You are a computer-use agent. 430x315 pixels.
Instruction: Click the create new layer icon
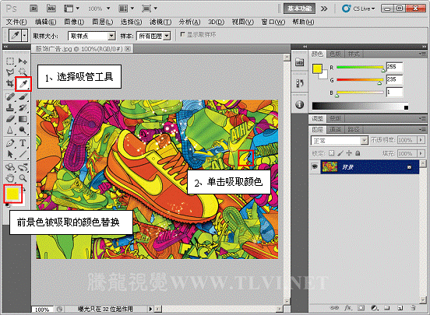(x=400, y=307)
